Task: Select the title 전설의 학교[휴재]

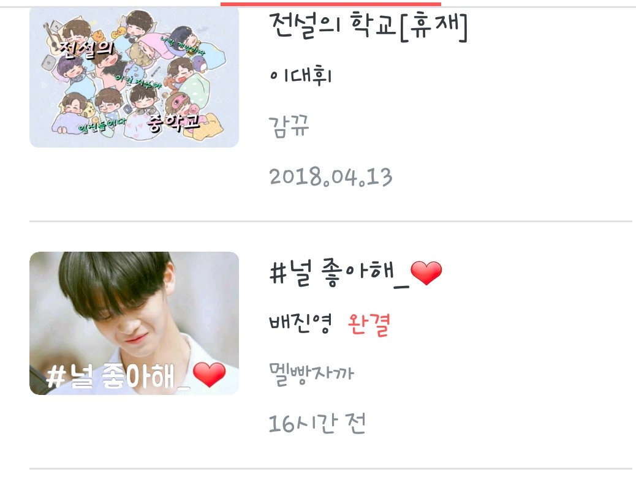Action: pos(368,26)
